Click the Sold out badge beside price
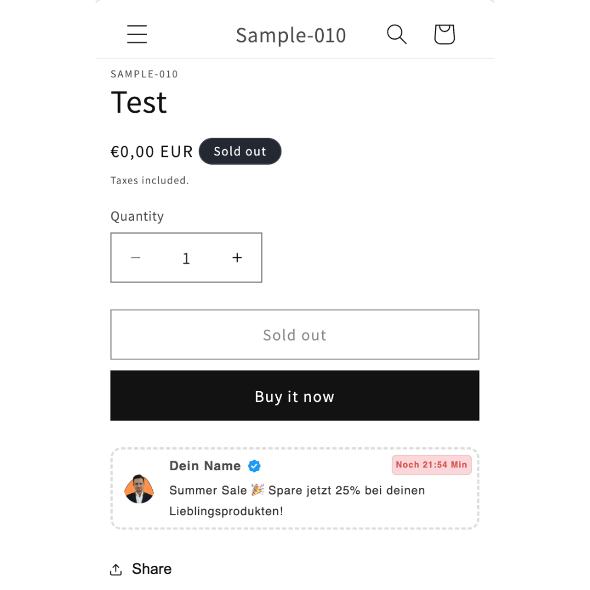 [240, 151]
